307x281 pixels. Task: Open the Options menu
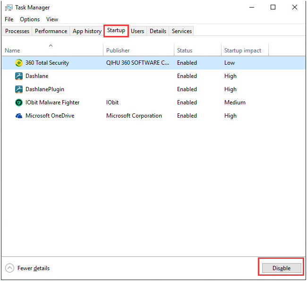point(30,19)
